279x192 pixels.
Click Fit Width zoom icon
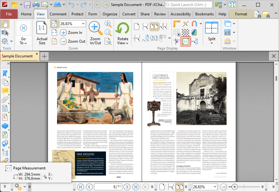pyautogui.click(x=54, y=33)
